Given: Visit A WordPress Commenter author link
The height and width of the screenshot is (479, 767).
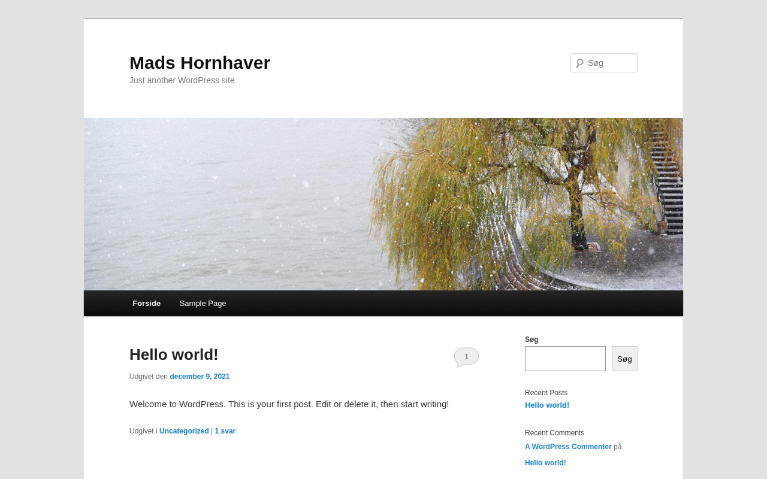Looking at the screenshot, I should [x=568, y=447].
